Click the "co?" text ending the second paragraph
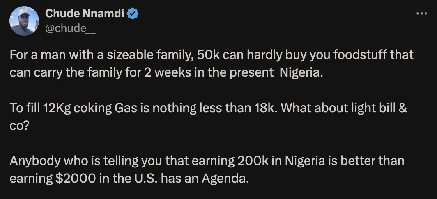Viewport: 437px width, 199px height. 19,126
